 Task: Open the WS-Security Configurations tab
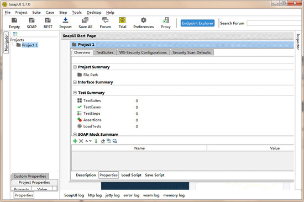pyautogui.click(x=143, y=52)
